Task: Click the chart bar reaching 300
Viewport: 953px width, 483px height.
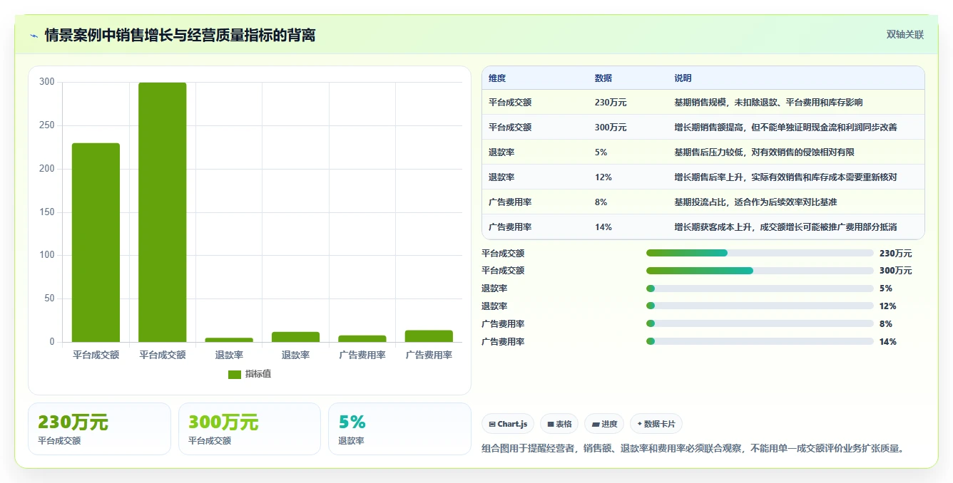Action: click(x=163, y=212)
